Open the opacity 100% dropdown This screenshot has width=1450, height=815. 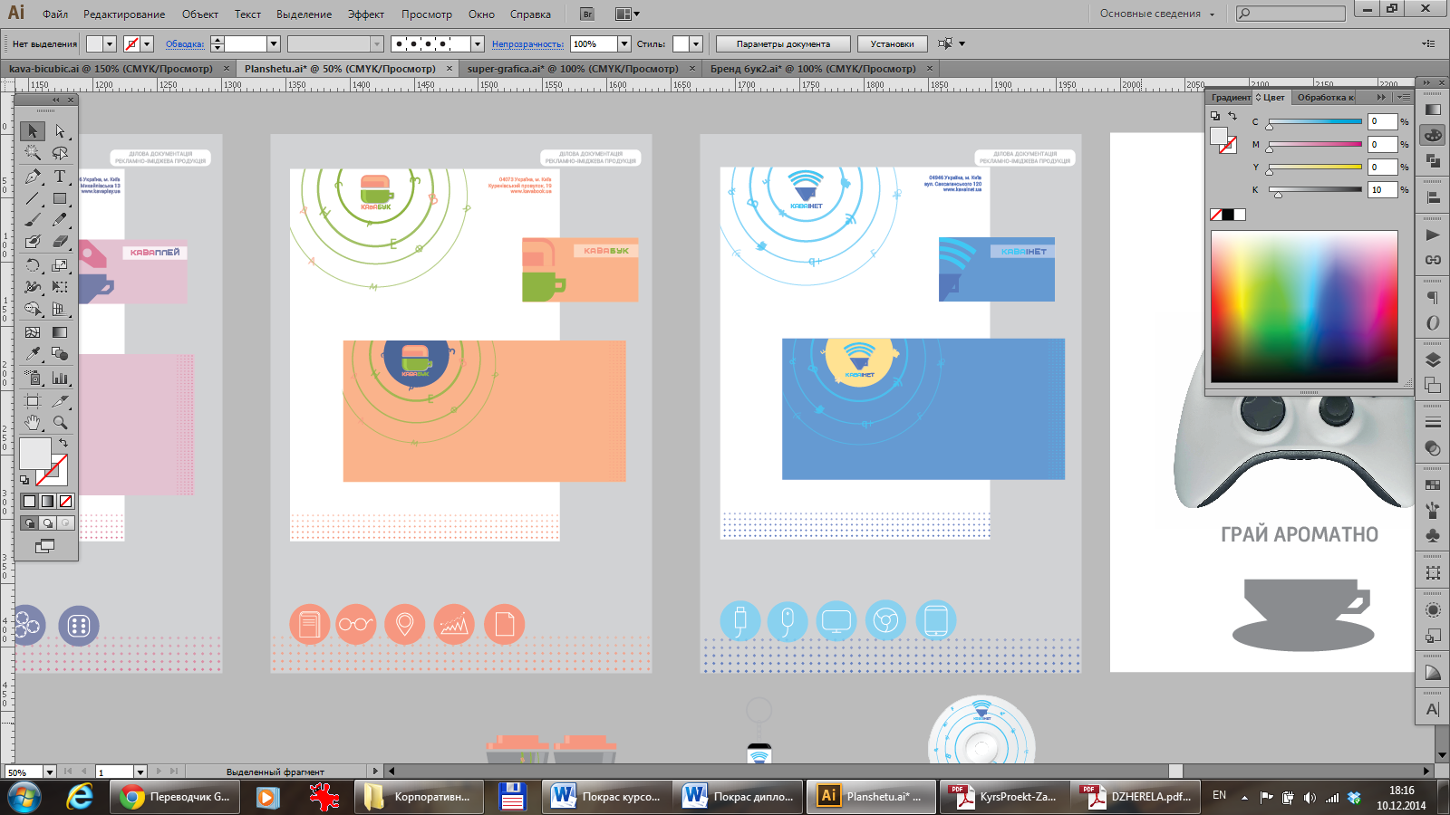[623, 43]
